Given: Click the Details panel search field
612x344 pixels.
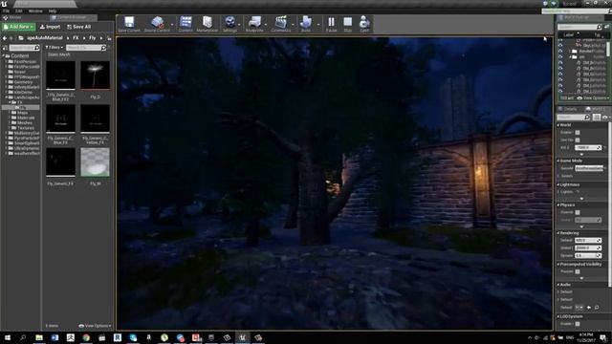Looking at the screenshot, I should tap(574, 117).
